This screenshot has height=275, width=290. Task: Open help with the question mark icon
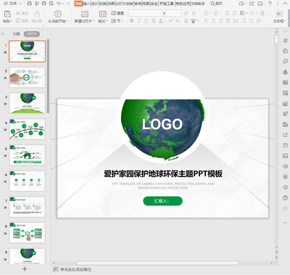coord(270,4)
